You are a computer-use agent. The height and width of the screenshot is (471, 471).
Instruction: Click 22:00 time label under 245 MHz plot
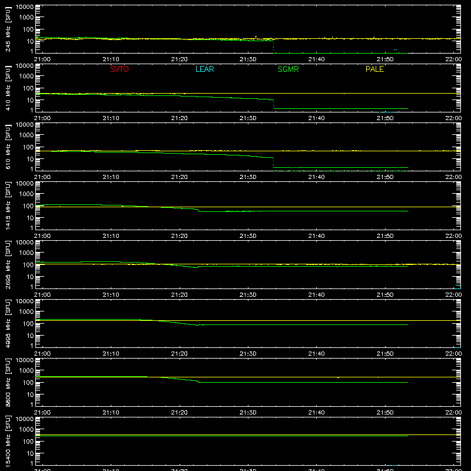(x=453, y=59)
